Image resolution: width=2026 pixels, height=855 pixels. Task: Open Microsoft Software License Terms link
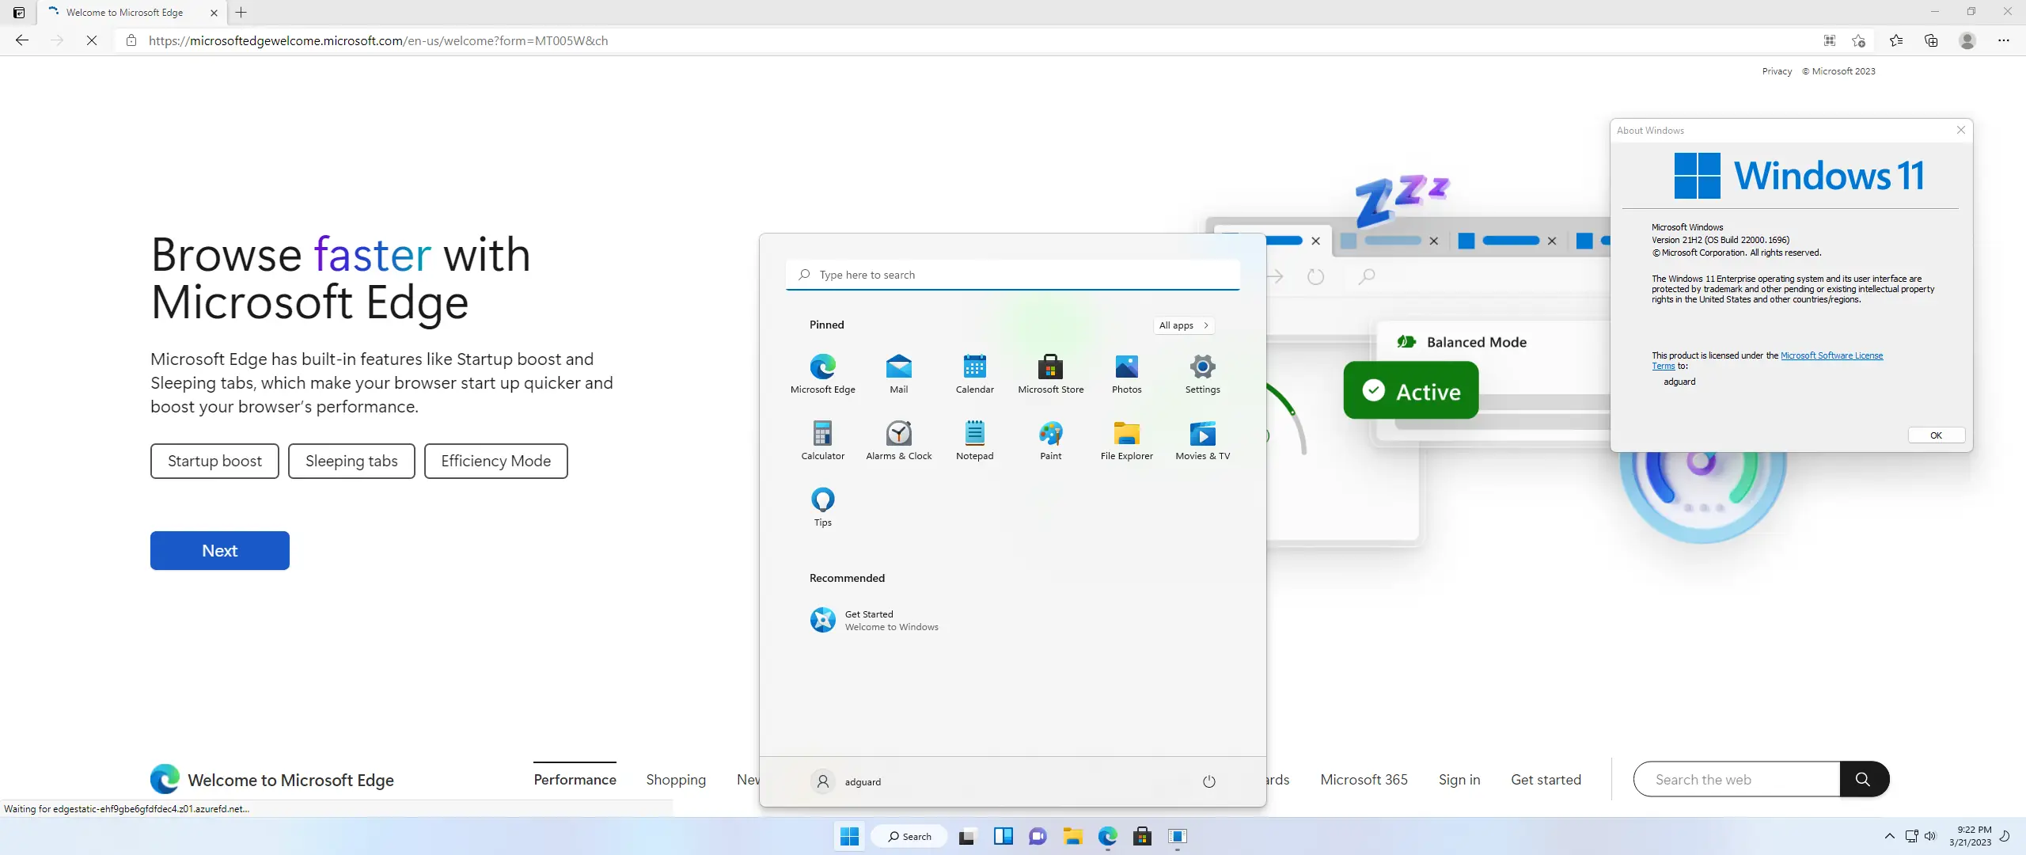tap(1831, 355)
